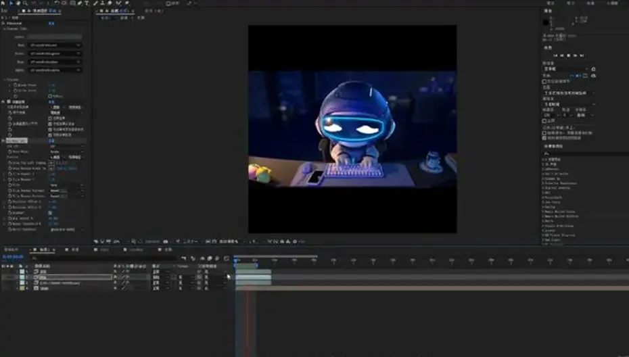Click the color label of layer 4

[x=22, y=288]
